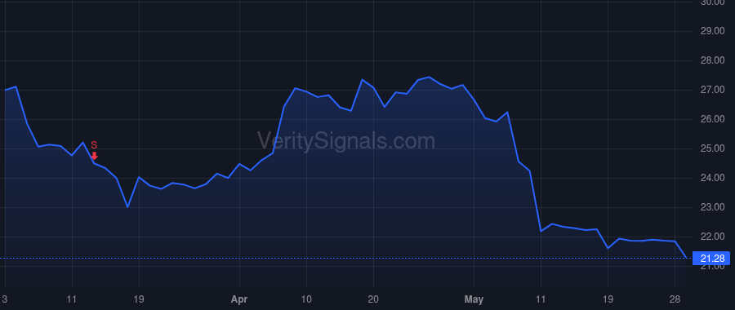Click the 24.00 price axis label
The height and width of the screenshot is (310, 735).
coord(712,178)
